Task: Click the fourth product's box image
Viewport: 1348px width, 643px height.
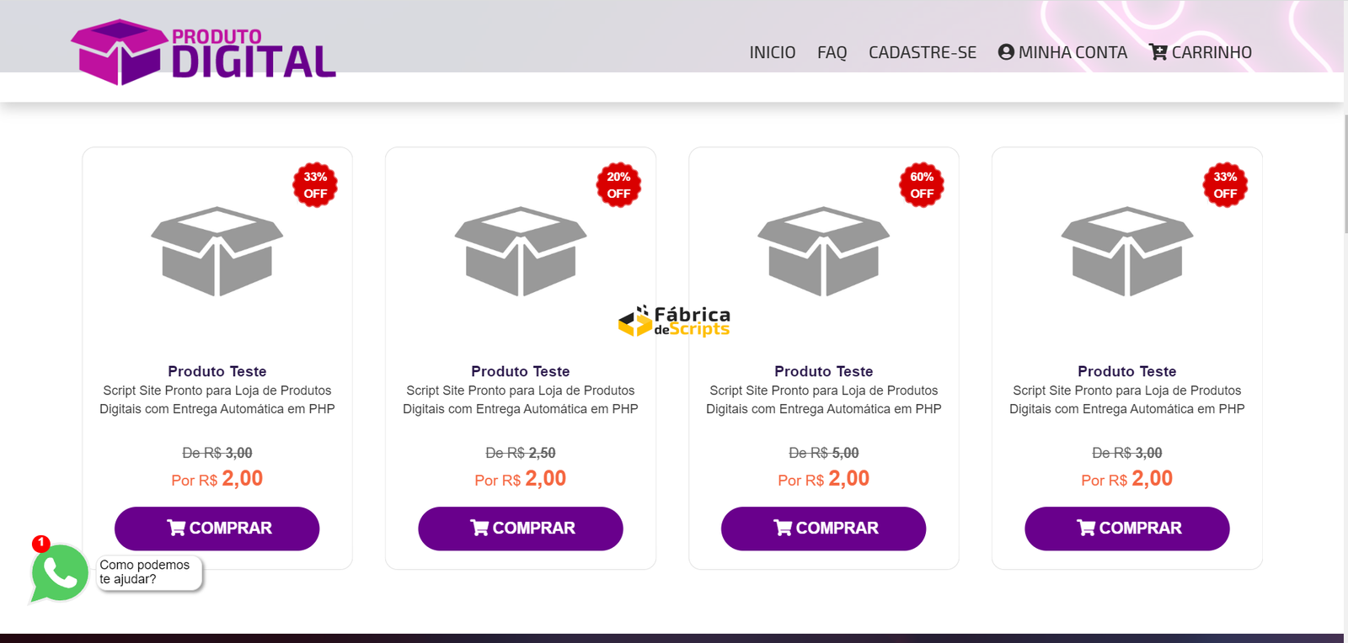Action: coord(1126,251)
